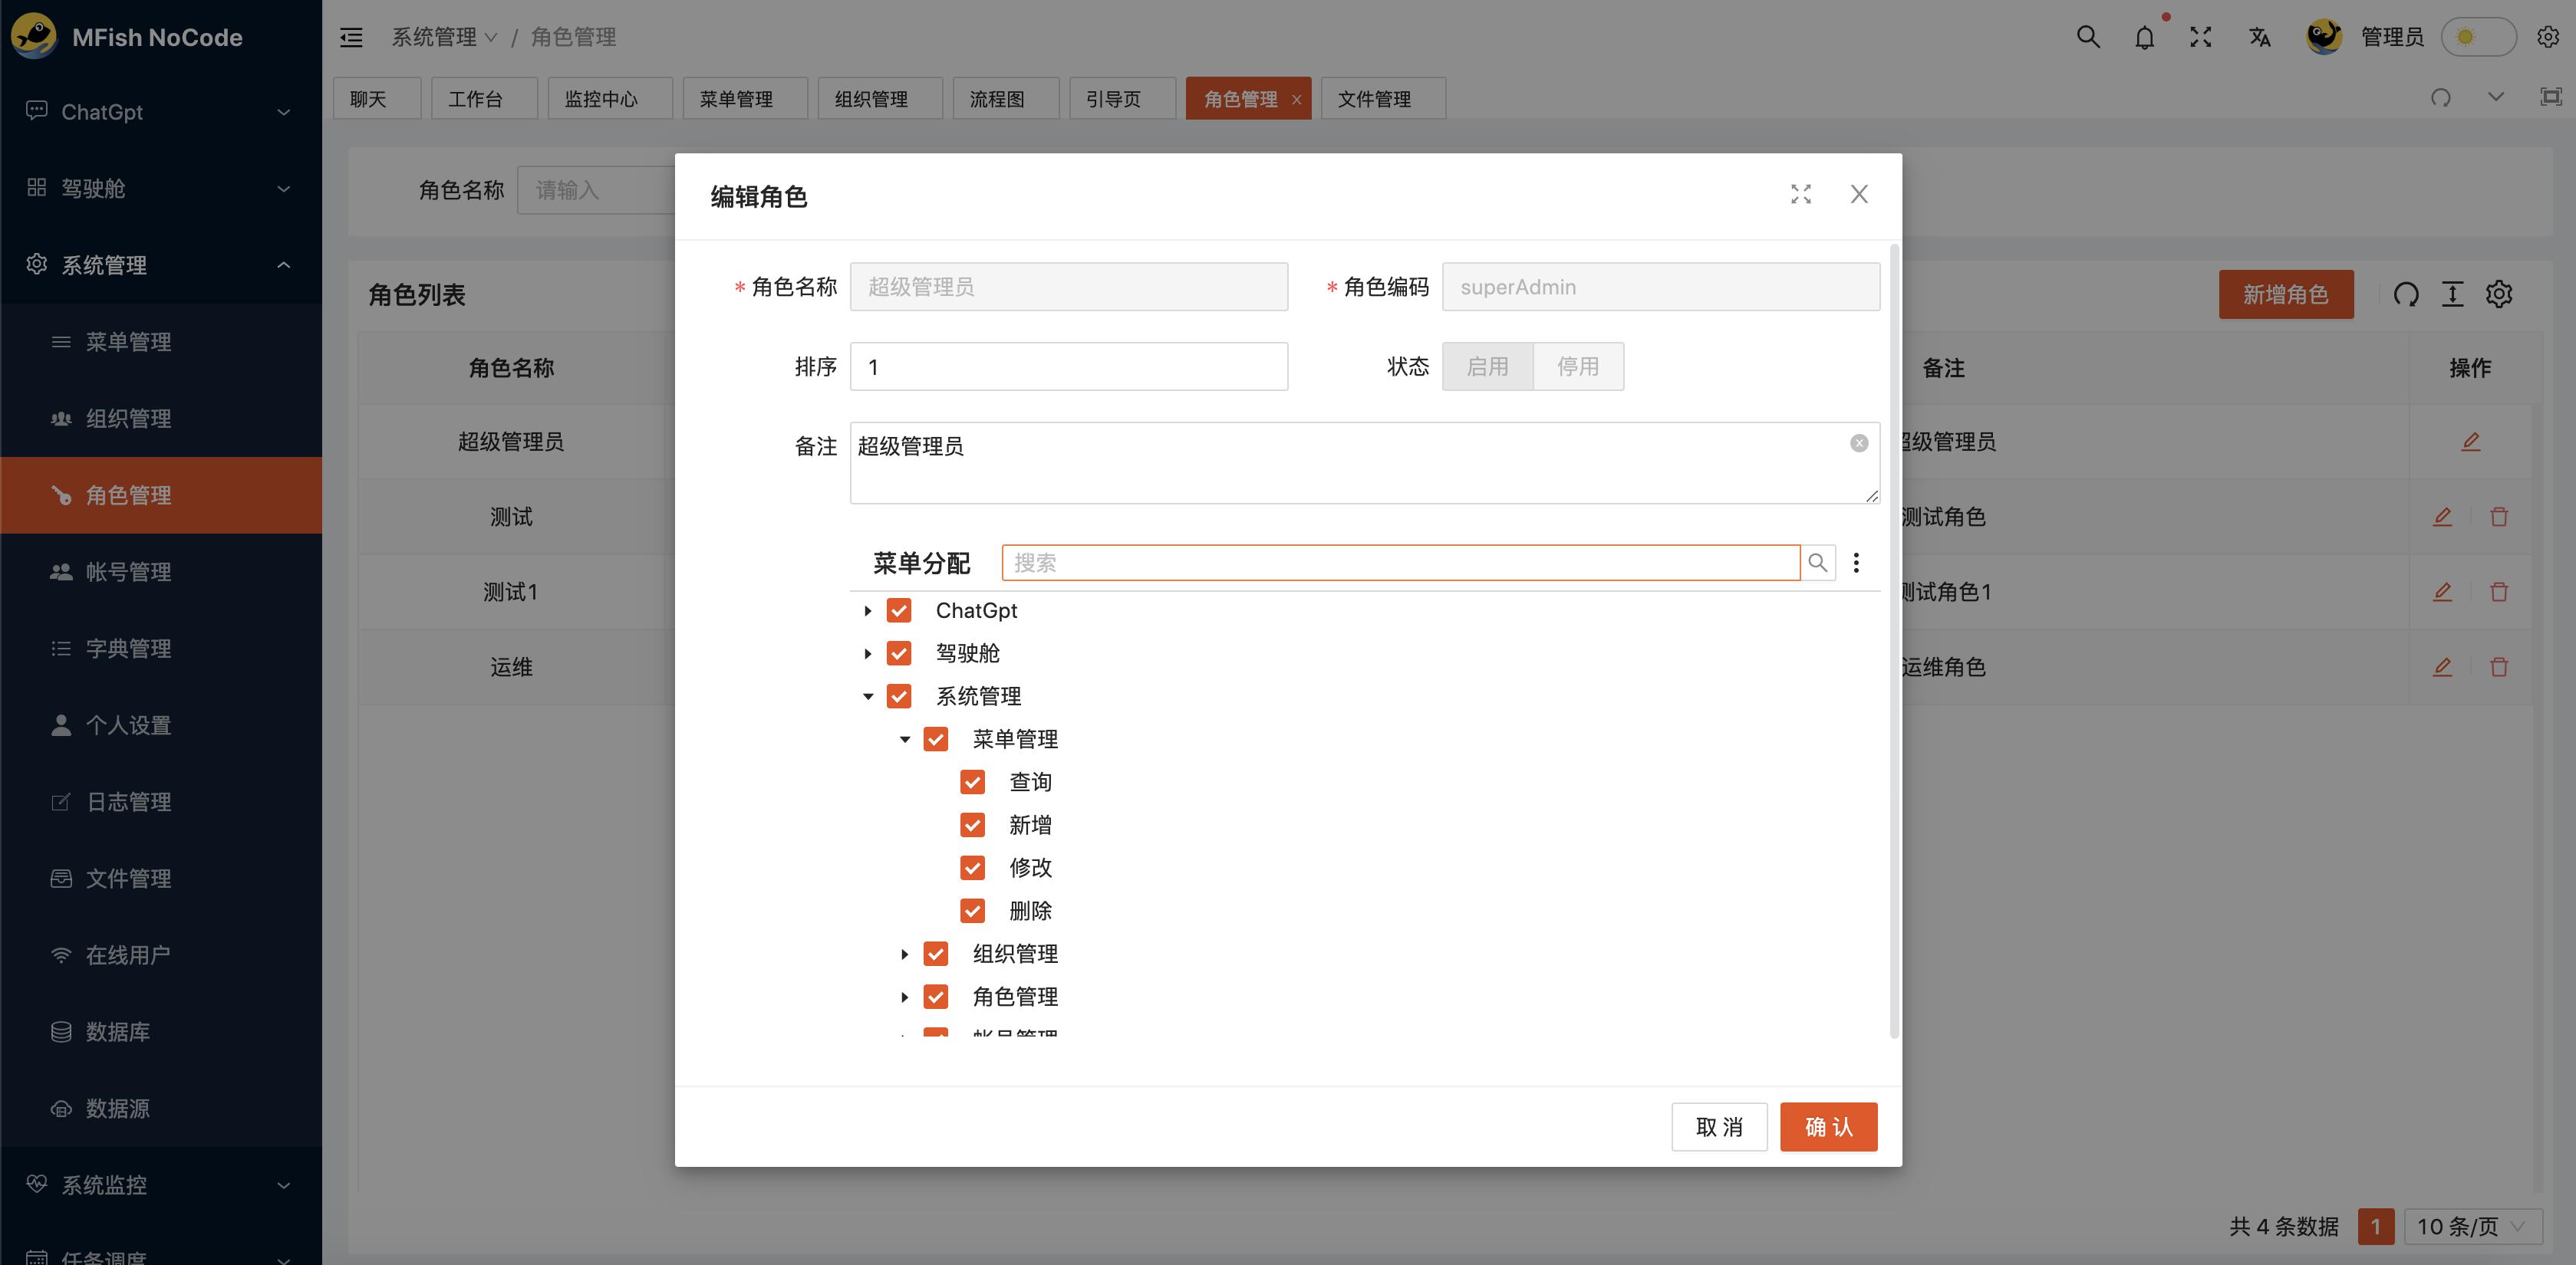The image size is (2576, 1265).
Task: Clear the remark text with the circle X icon
Action: point(1858,442)
